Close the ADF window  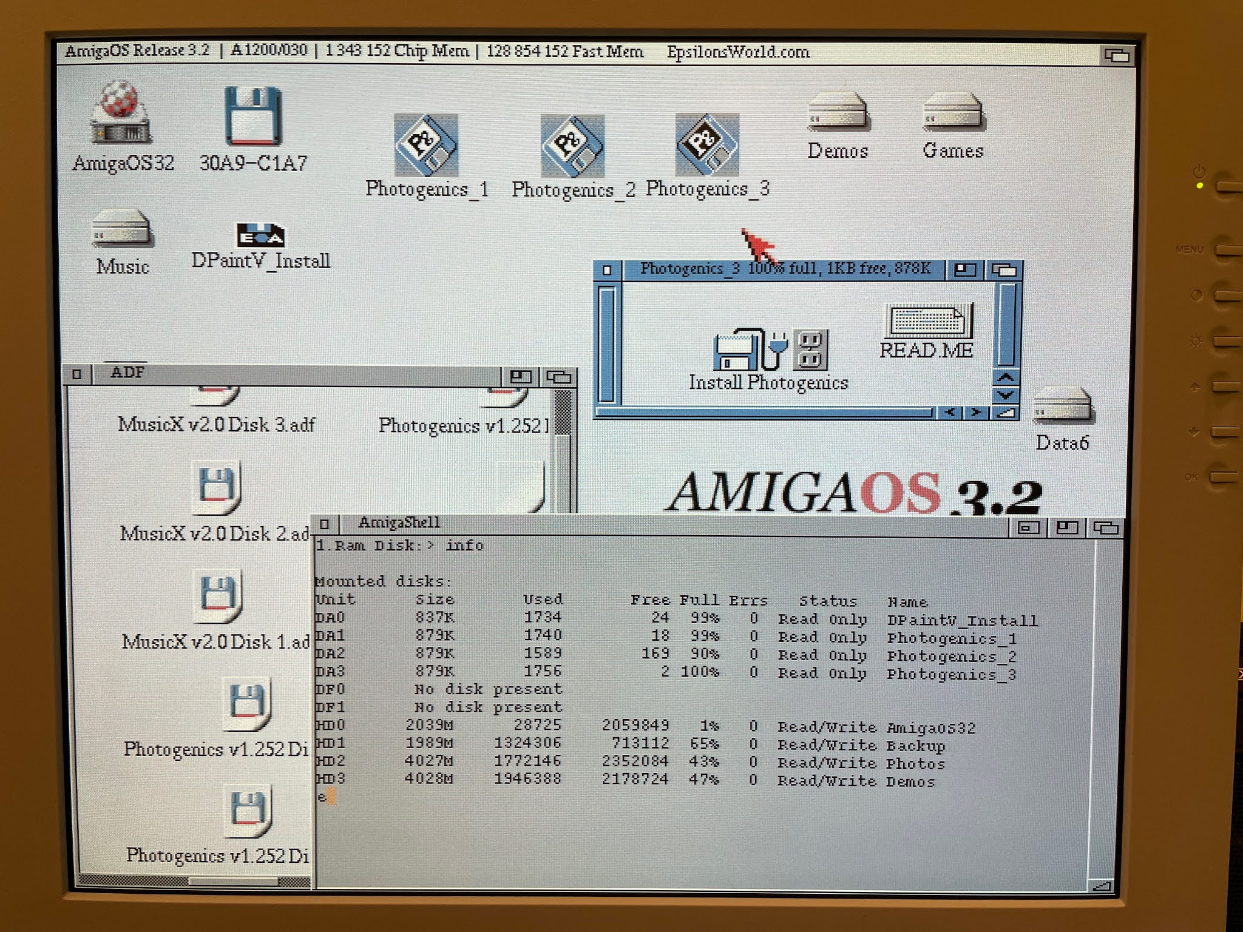point(76,374)
